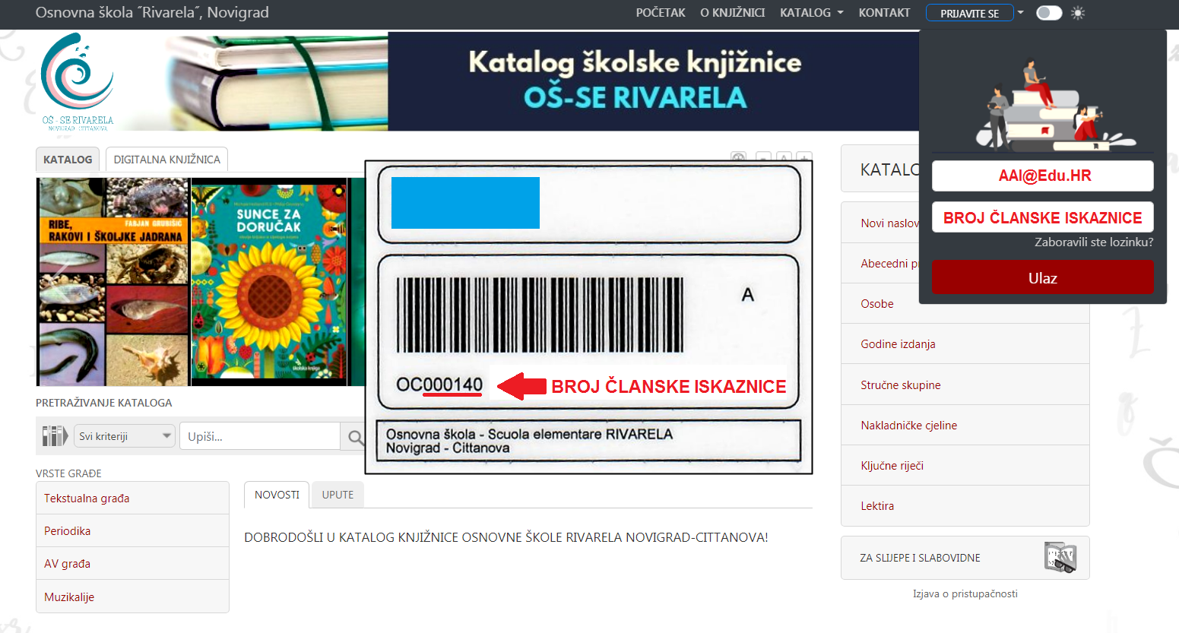
Task: Click the Osnovna škola Rivarela header title
Action: pos(152,13)
